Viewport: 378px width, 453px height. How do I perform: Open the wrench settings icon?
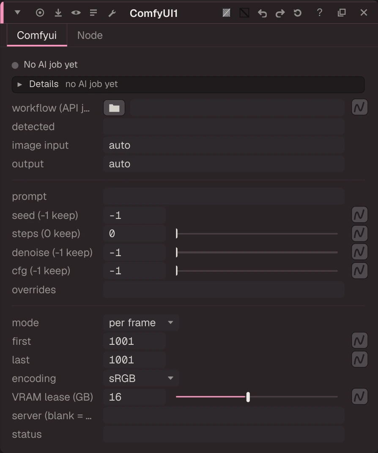click(x=112, y=13)
